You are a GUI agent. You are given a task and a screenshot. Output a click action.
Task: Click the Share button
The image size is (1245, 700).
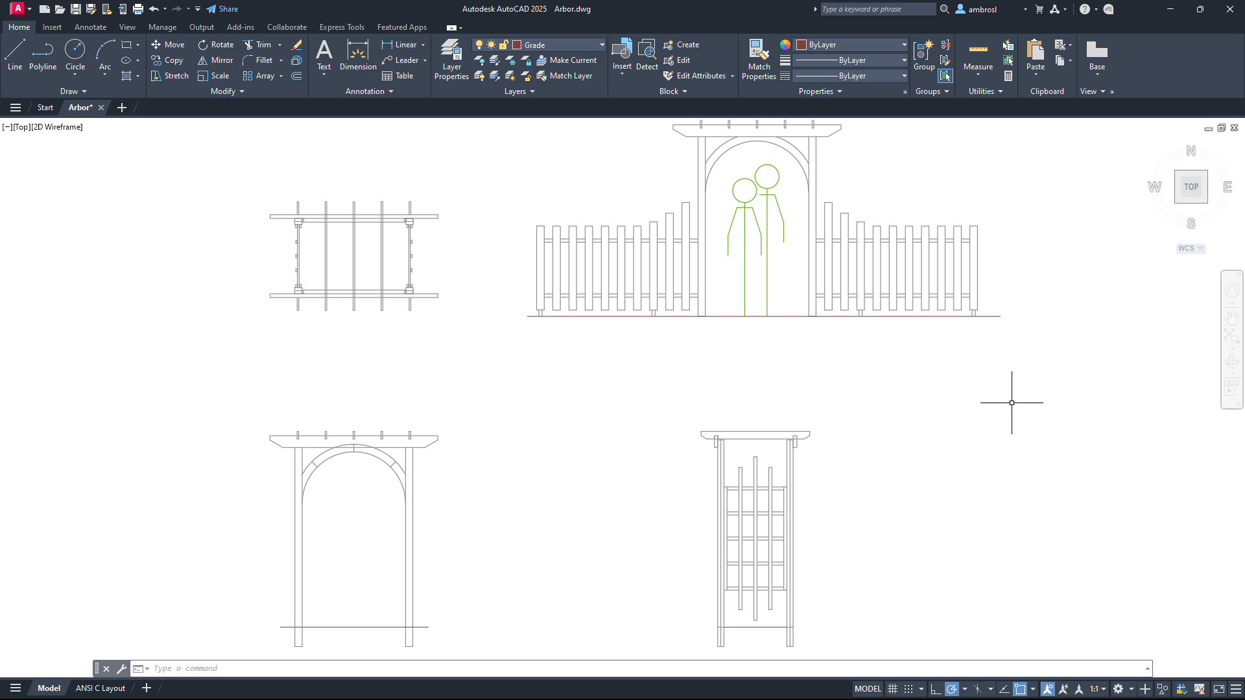coord(222,9)
